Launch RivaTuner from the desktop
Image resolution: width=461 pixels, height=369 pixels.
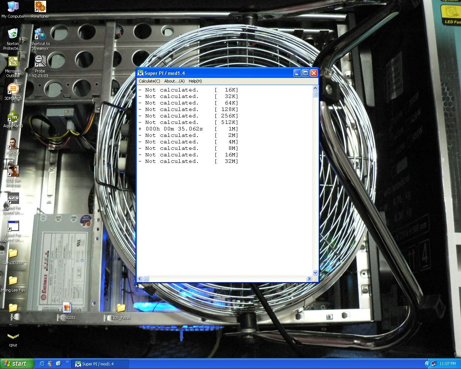tap(40, 6)
